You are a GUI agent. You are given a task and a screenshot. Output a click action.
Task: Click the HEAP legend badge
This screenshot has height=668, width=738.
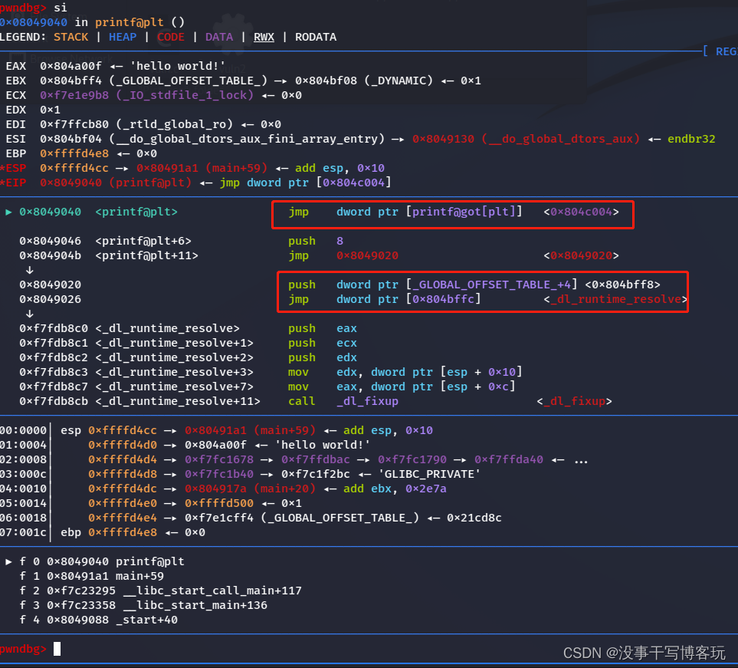(x=122, y=36)
